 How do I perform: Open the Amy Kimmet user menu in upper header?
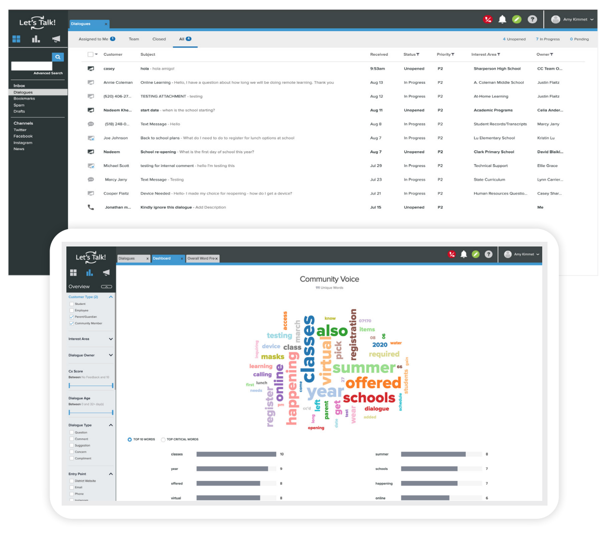point(572,19)
